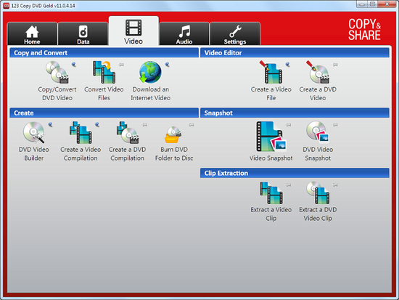This screenshot has height=300, width=399.
Task: Switch to the Home tab
Action: coord(32,34)
